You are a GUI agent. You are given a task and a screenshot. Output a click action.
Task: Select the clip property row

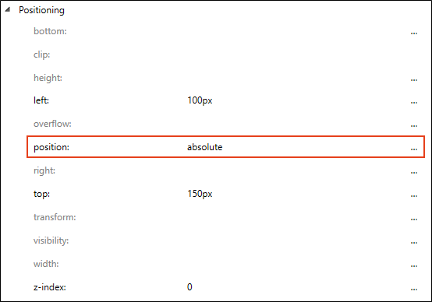point(225,54)
